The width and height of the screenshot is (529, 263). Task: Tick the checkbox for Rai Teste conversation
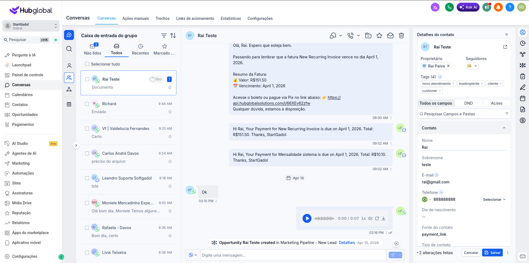pyautogui.click(x=87, y=79)
